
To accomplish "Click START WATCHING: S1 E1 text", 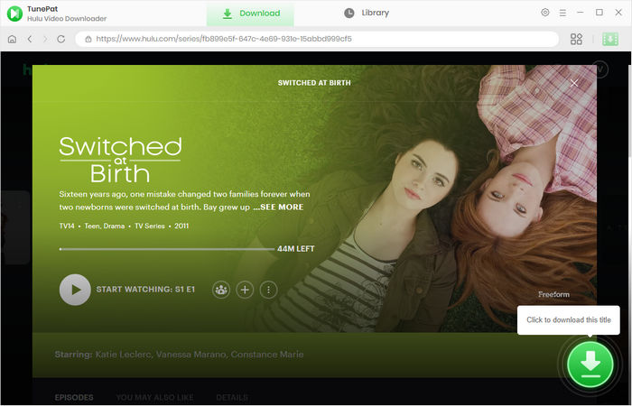I will tap(145, 290).
